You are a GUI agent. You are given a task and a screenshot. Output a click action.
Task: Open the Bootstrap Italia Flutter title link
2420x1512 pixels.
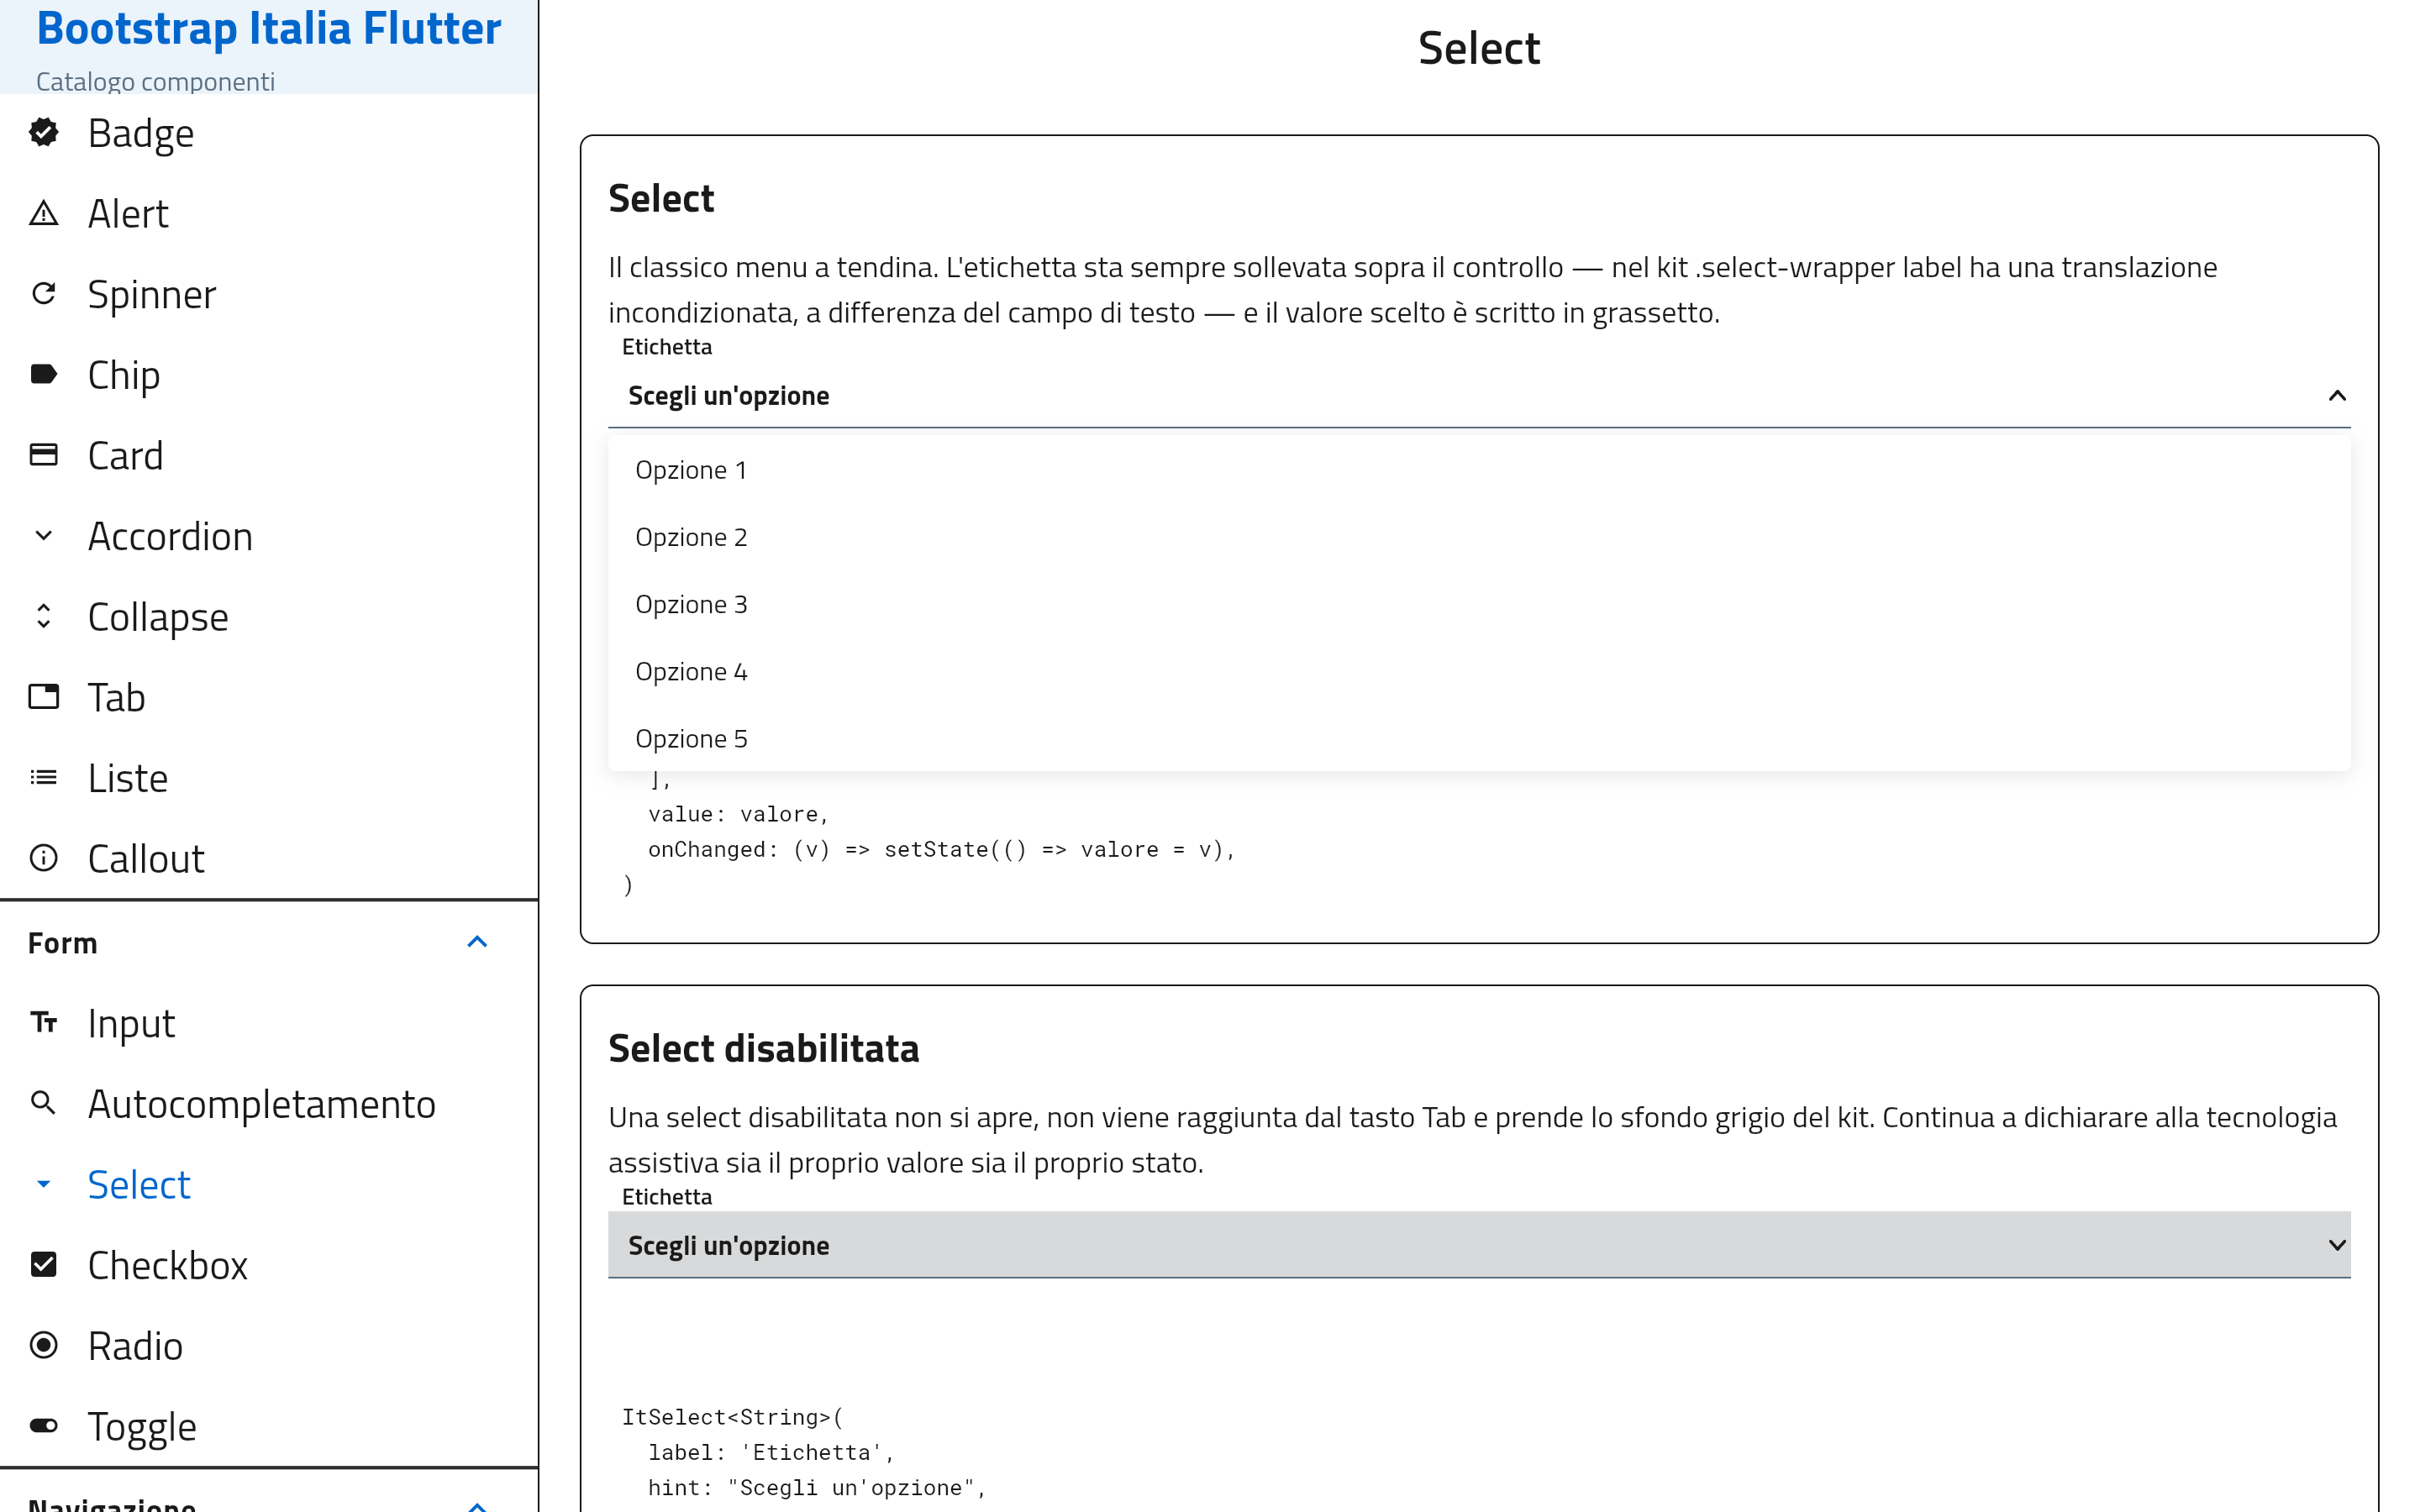[x=268, y=28]
